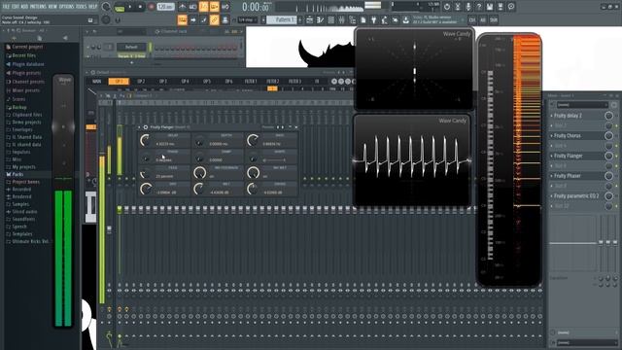Open Fruity Flanger plugin from mixer slot
The image size is (622, 350).
[x=568, y=156]
